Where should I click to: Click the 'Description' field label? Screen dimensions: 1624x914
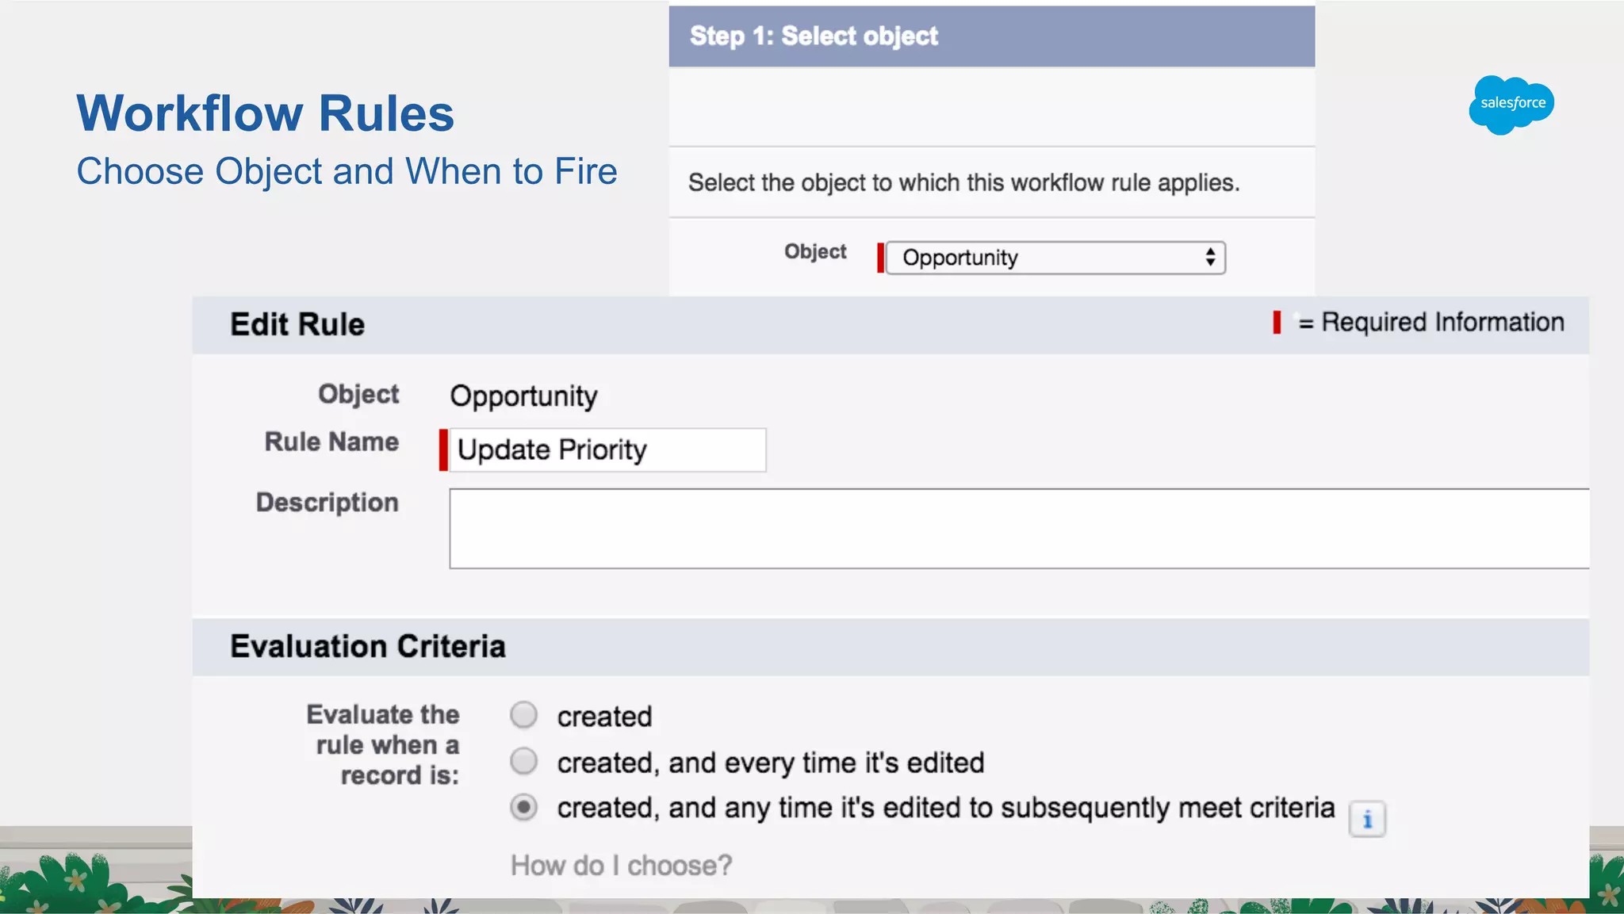click(x=327, y=503)
